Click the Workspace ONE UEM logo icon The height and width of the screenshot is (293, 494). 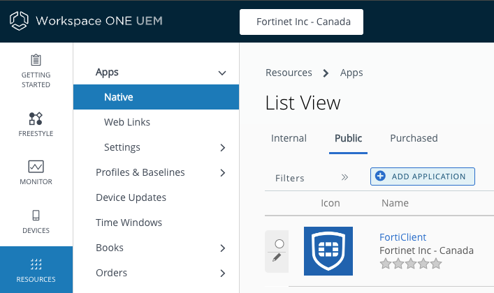coord(19,21)
